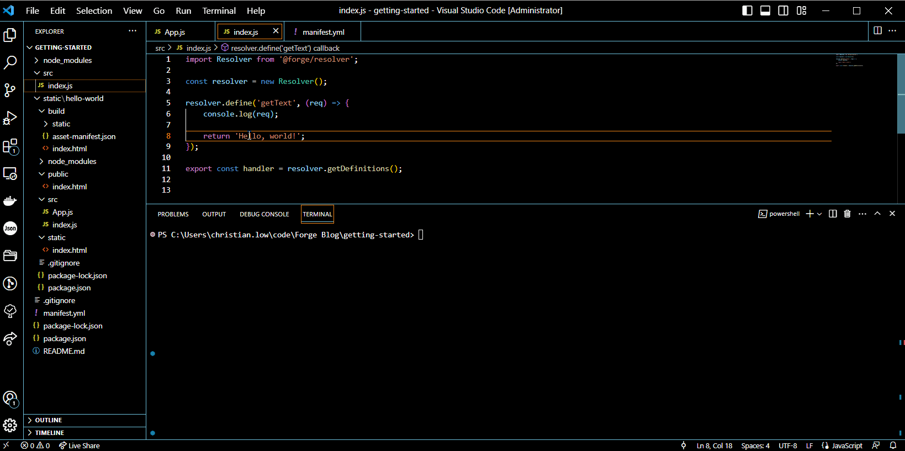Switch to the OUTPUT panel tab
Image resolution: width=905 pixels, height=451 pixels.
214,214
